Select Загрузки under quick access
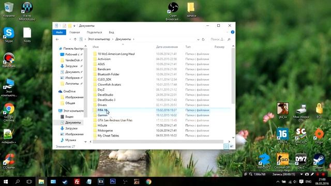Screen dimensions: 331x186 (71, 66)
